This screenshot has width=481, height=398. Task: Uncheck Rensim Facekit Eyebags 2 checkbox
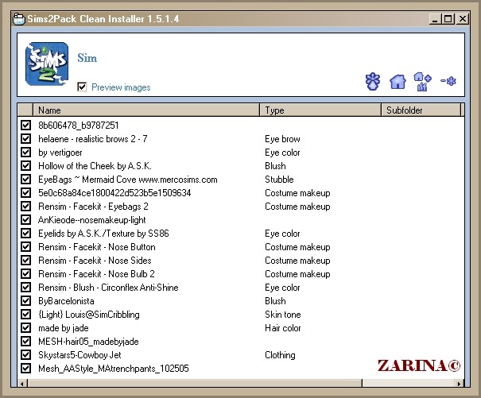click(x=25, y=206)
